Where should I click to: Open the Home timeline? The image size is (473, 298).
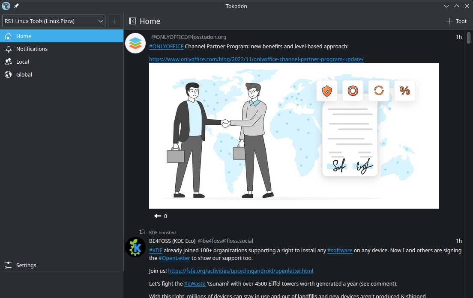[62, 36]
